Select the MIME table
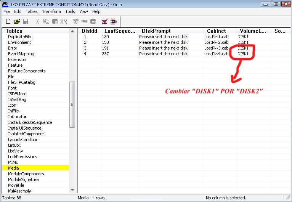 click(13, 162)
